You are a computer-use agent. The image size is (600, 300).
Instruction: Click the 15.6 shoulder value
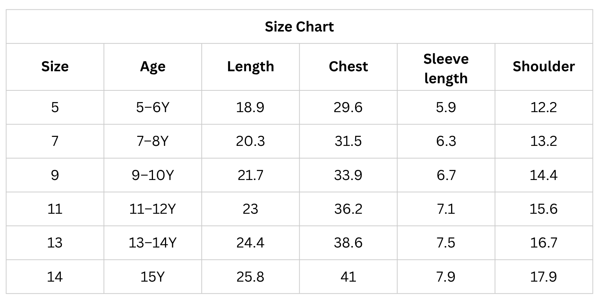click(x=543, y=209)
